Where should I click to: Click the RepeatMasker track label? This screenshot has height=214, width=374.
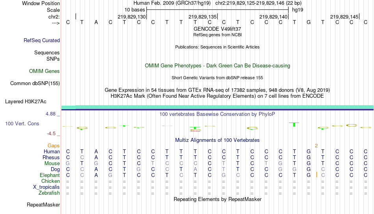pos(43,205)
